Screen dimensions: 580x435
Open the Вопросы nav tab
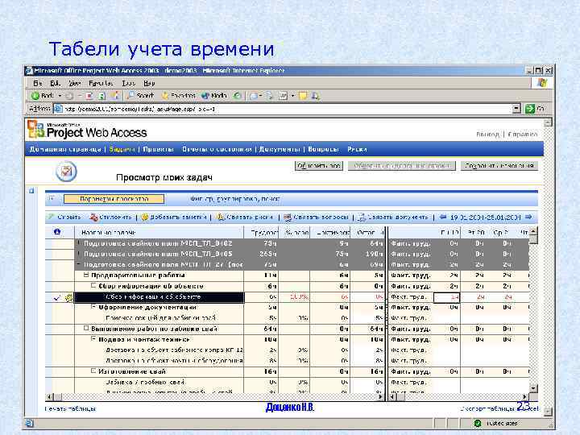[323, 149]
